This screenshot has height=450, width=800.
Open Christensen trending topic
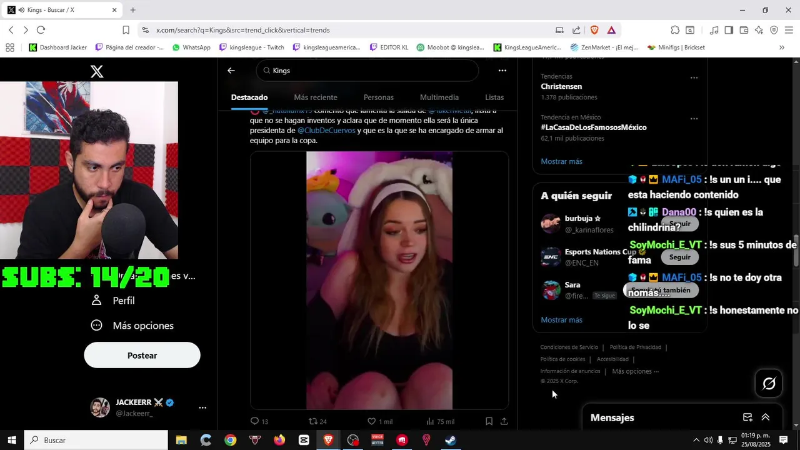[561, 86]
